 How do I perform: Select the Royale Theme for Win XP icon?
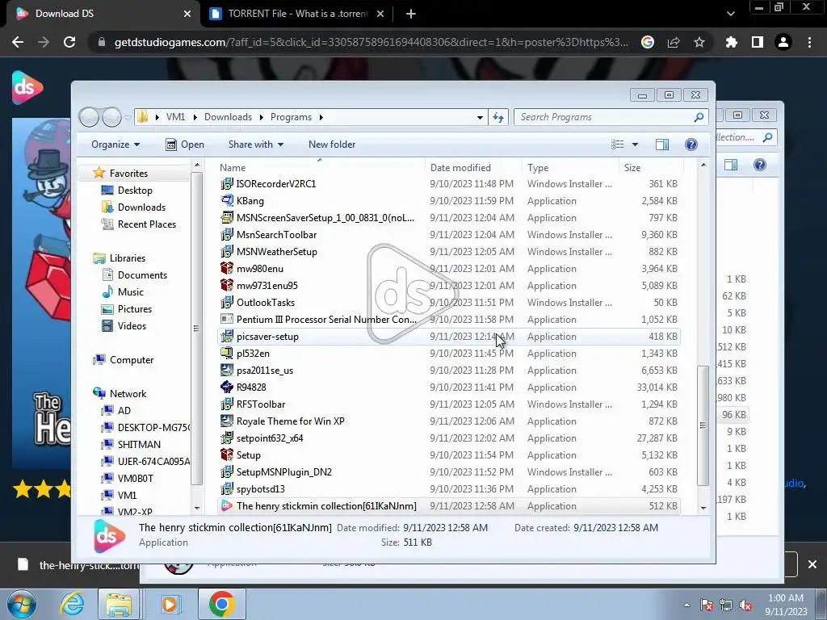[227, 421]
